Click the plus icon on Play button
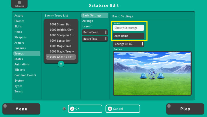Viewport: 207px width, 117px height. click(169, 106)
